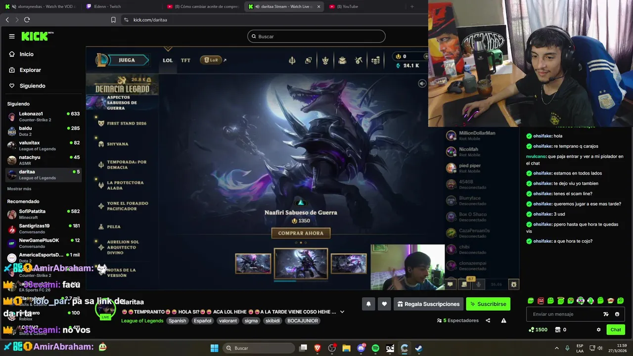Open the store coins icon in LoL
The height and width of the screenshot is (356, 633).
coord(376,60)
